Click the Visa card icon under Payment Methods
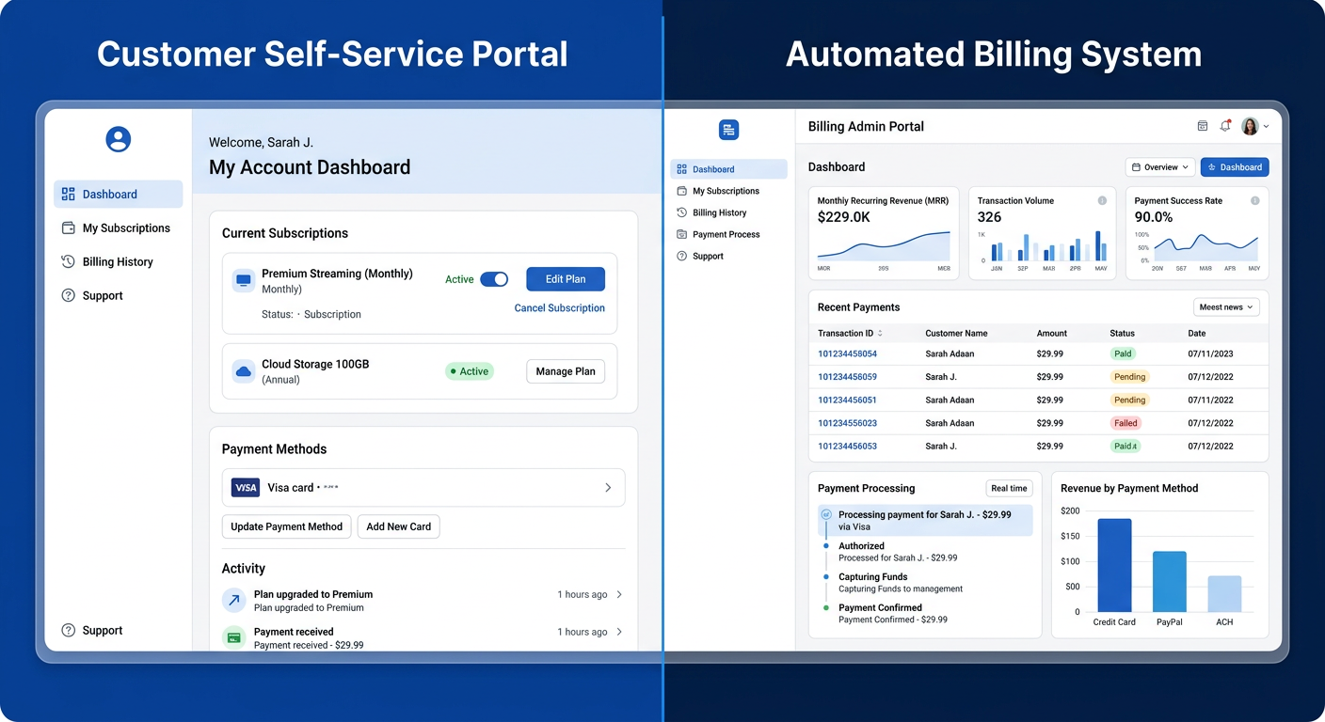This screenshot has width=1325, height=722. tap(245, 487)
